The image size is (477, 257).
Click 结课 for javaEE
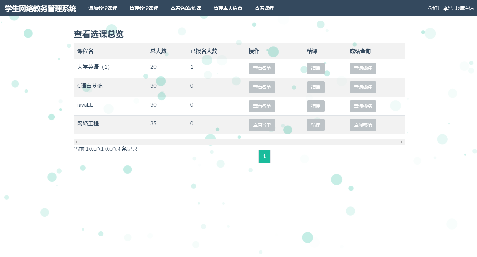click(315, 106)
